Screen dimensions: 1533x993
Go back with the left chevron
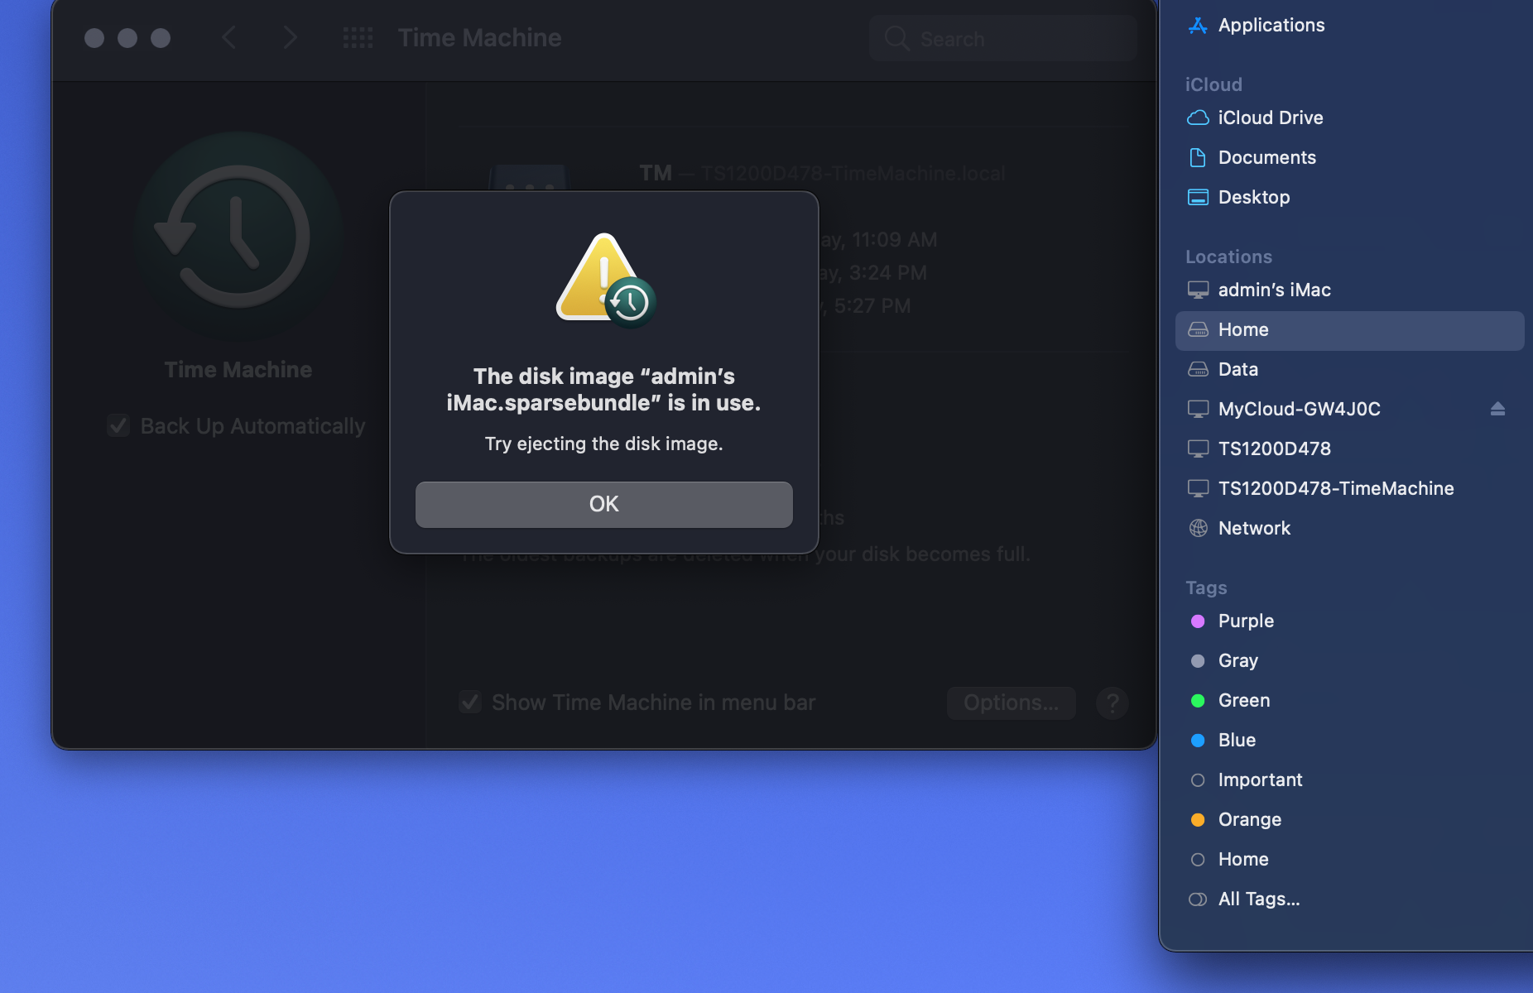[229, 38]
